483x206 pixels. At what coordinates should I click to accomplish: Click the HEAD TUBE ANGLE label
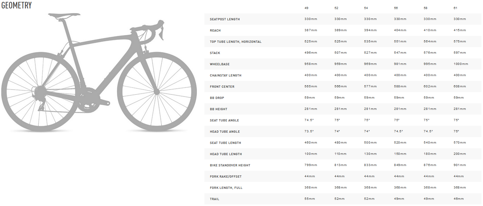225,132
